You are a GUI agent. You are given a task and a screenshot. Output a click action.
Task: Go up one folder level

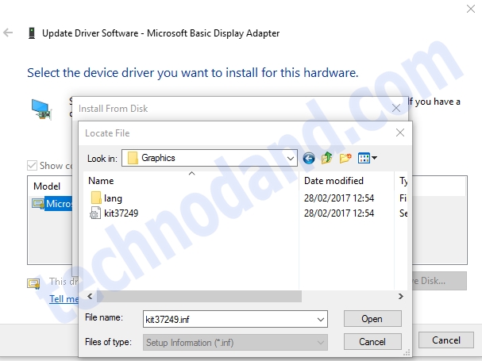pos(327,158)
